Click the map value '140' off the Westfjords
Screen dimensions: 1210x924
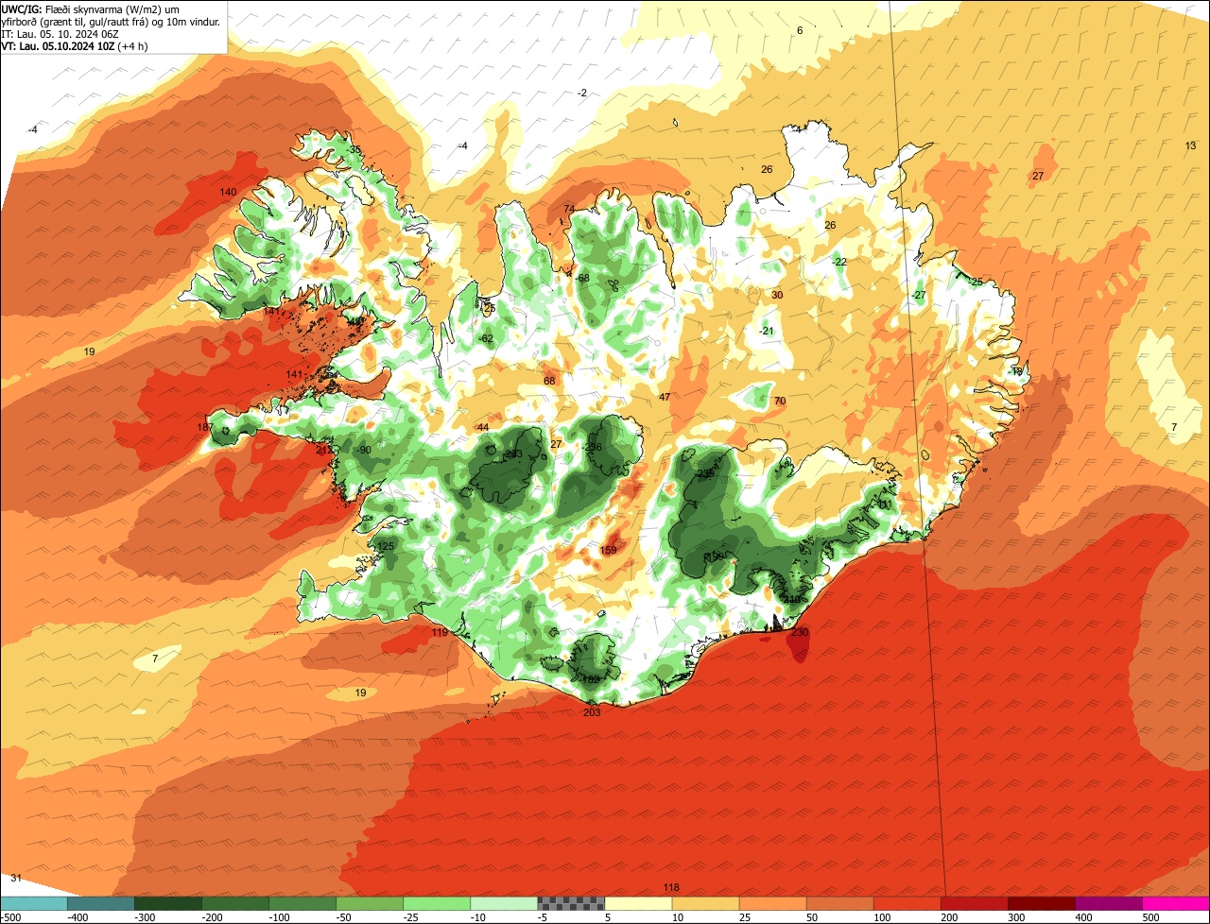(x=228, y=192)
